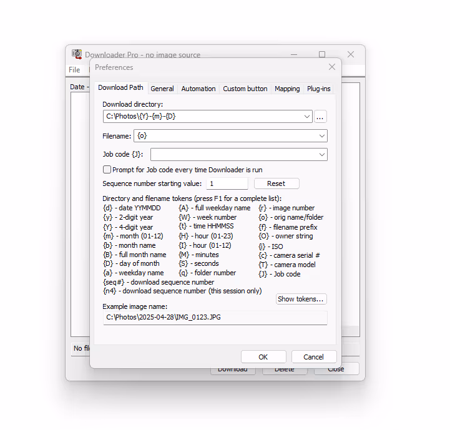Viewport: 450px width, 430px height.
Task: Click the '{T} - camera model' token text
Action: click(287, 265)
